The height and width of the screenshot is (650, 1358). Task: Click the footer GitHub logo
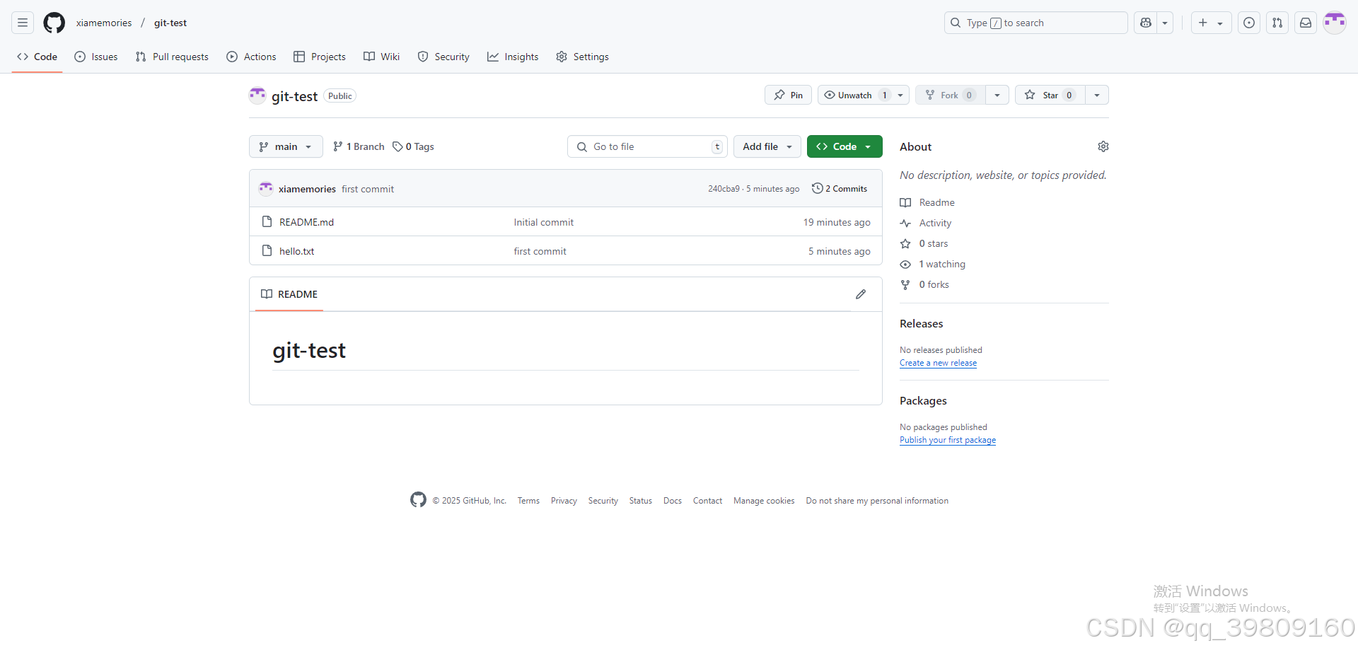click(418, 500)
